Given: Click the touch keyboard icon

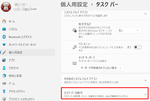Looking at the screenshot, I should pos(74,63).
